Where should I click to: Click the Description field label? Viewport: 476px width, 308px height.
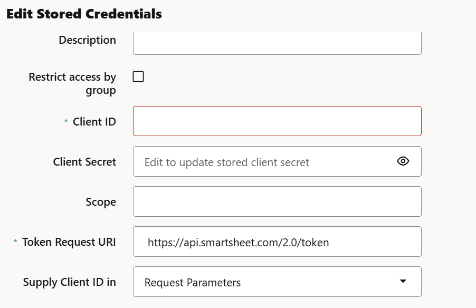pyautogui.click(x=87, y=40)
